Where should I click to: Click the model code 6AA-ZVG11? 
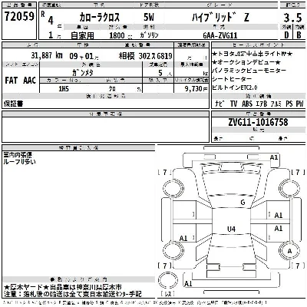(220, 35)
